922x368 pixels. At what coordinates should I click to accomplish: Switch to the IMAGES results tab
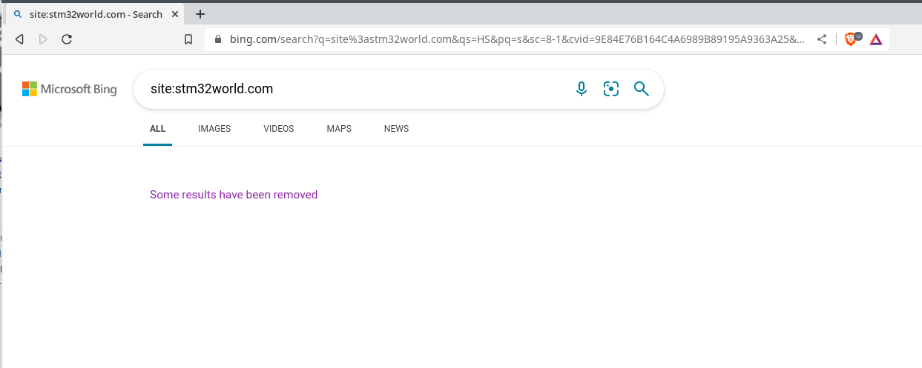(214, 129)
